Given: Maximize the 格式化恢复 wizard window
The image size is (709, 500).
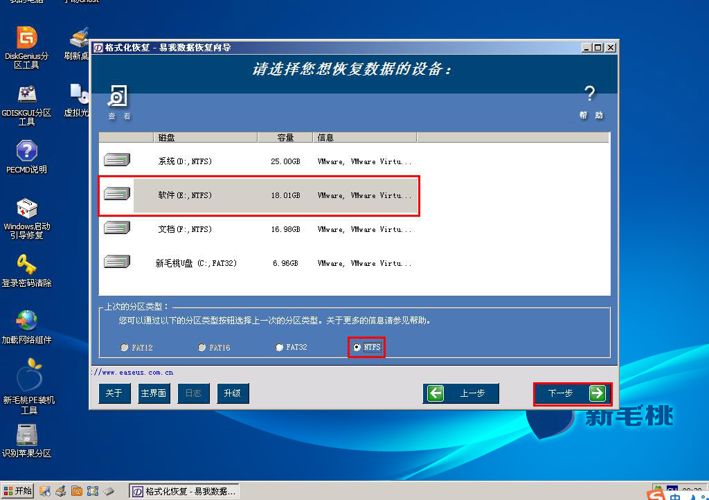Looking at the screenshot, I should pyautogui.click(x=598, y=48).
